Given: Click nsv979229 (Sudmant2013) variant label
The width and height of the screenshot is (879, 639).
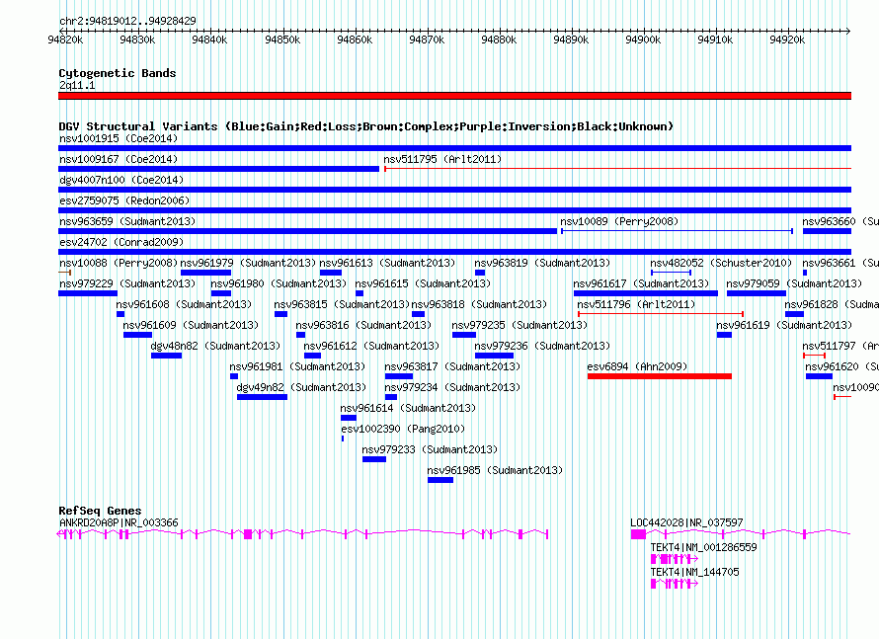Looking at the screenshot, I should (127, 283).
